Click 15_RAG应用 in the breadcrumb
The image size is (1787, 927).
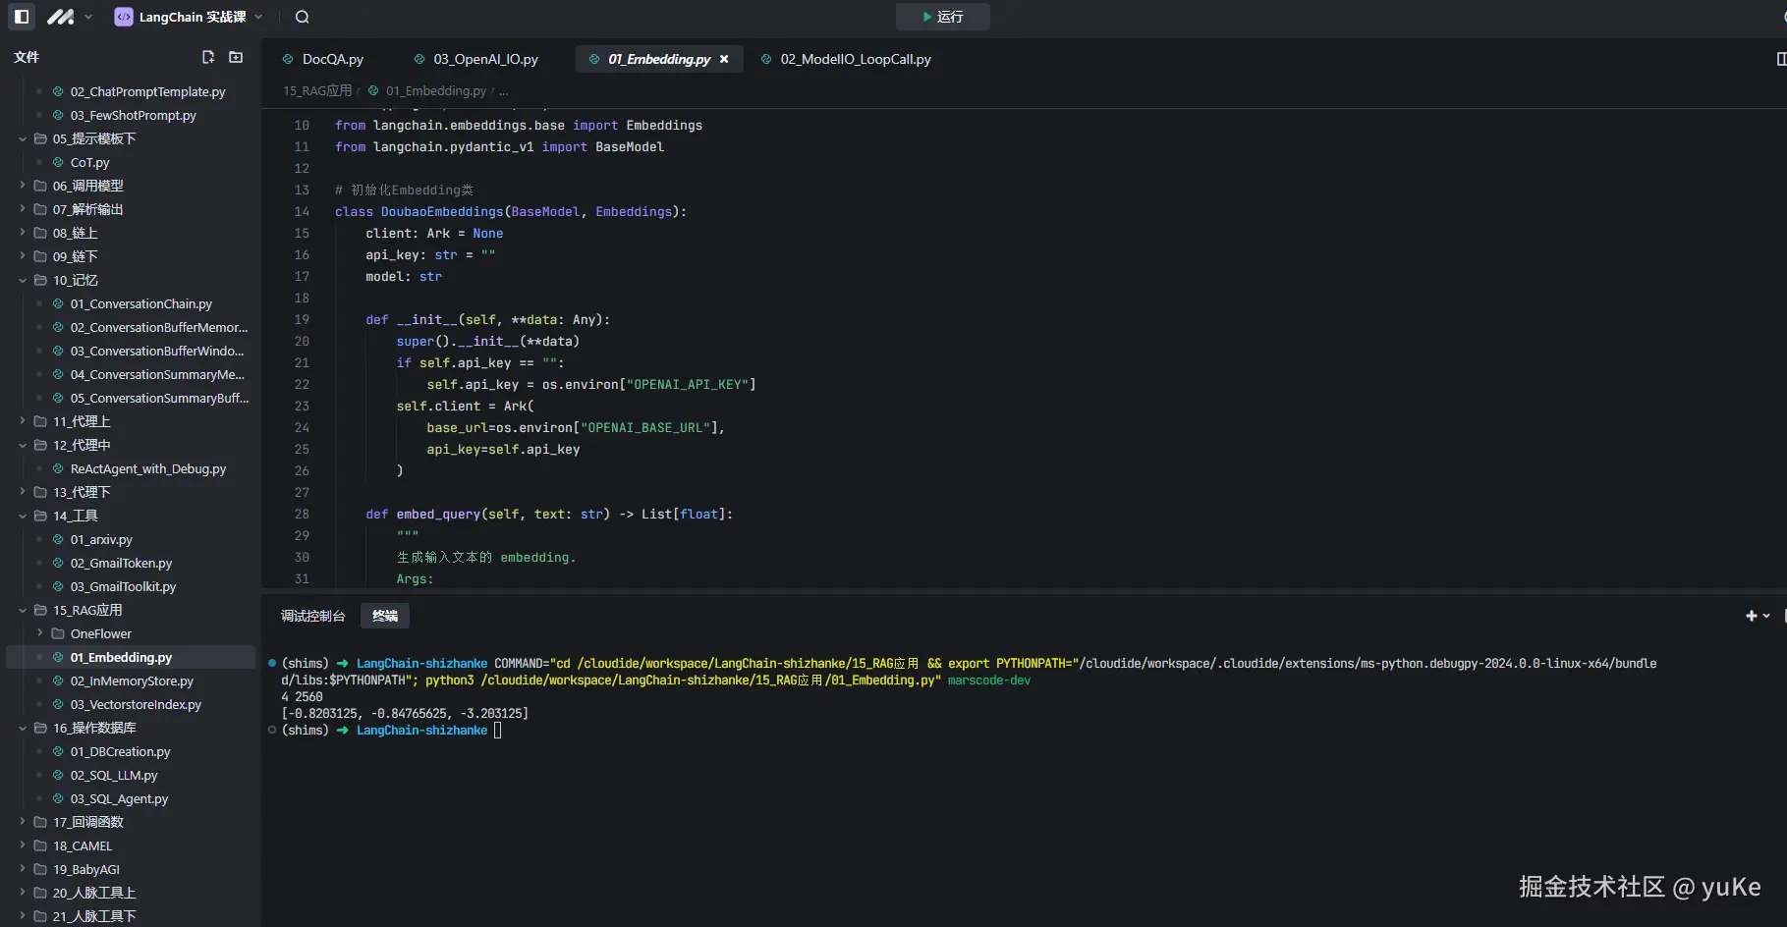click(317, 90)
